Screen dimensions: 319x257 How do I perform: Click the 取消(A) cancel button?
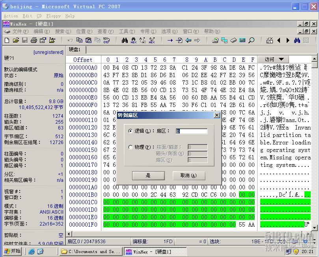[x=189, y=176]
